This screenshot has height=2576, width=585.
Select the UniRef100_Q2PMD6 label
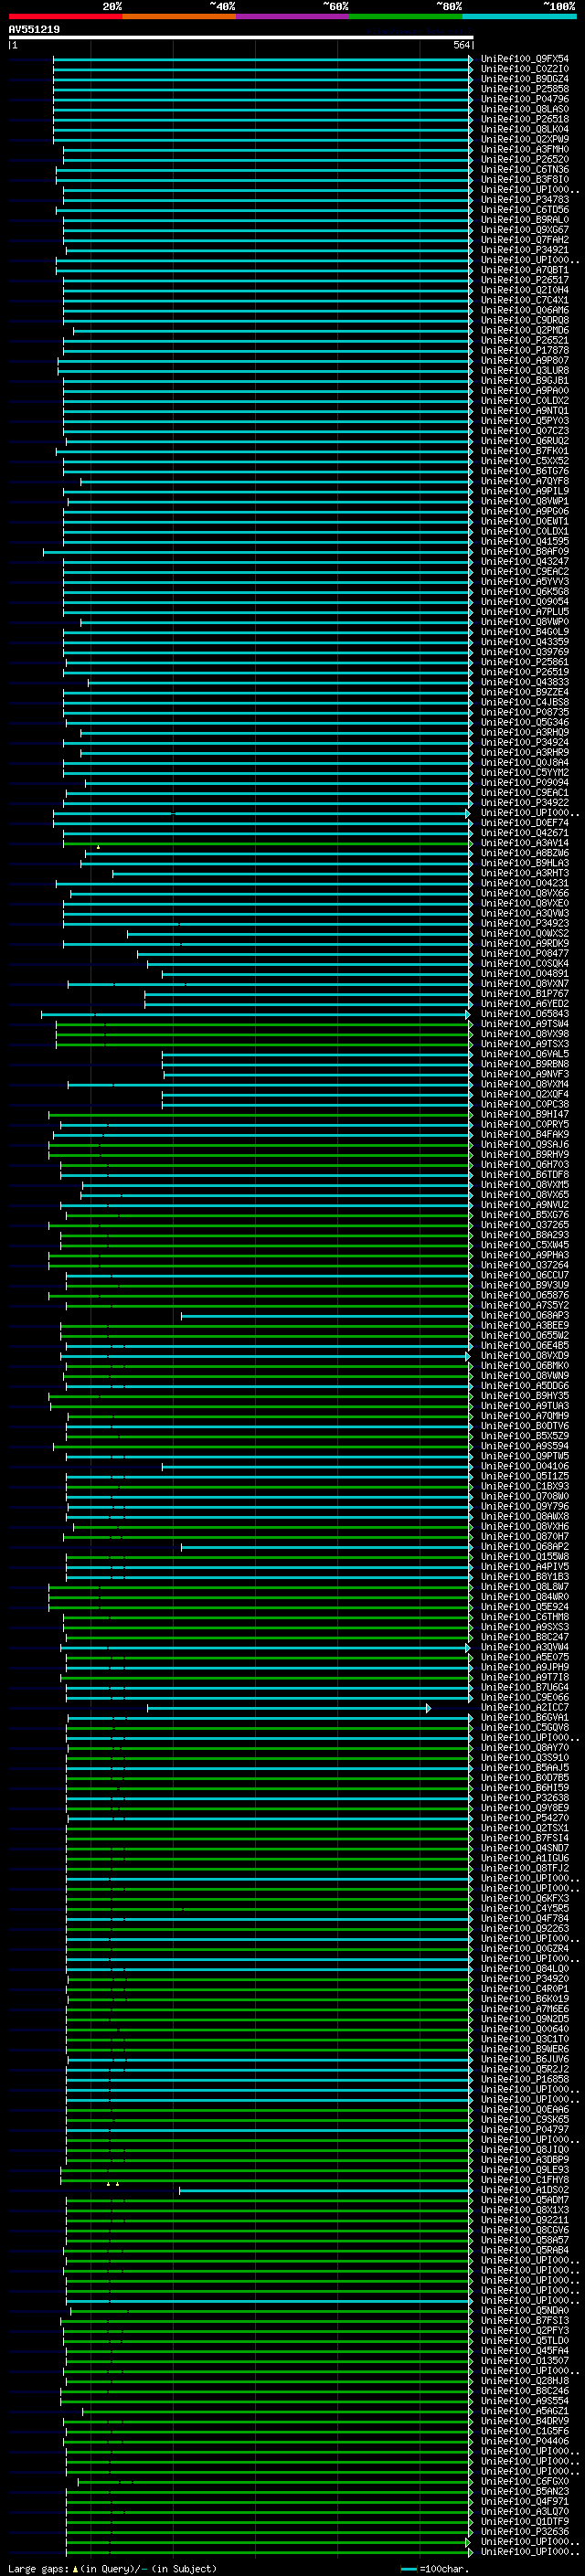pyautogui.click(x=525, y=330)
